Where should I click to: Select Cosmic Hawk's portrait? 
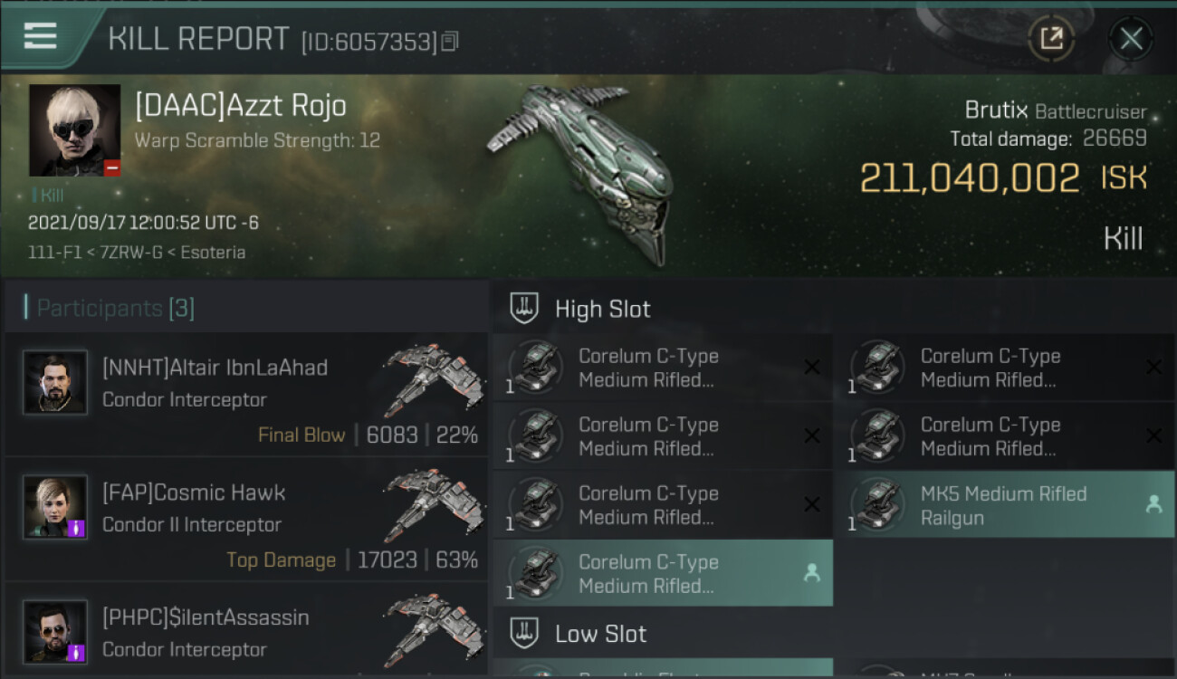point(55,507)
